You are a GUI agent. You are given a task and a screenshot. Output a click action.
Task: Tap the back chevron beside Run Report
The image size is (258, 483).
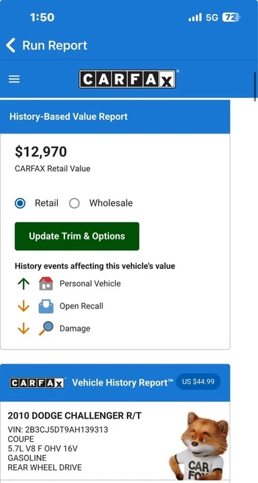(11, 46)
